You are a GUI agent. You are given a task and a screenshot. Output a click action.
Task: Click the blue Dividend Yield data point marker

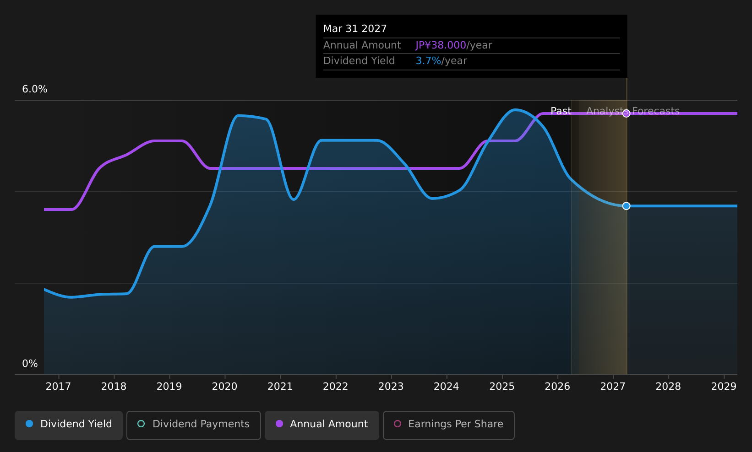point(626,206)
